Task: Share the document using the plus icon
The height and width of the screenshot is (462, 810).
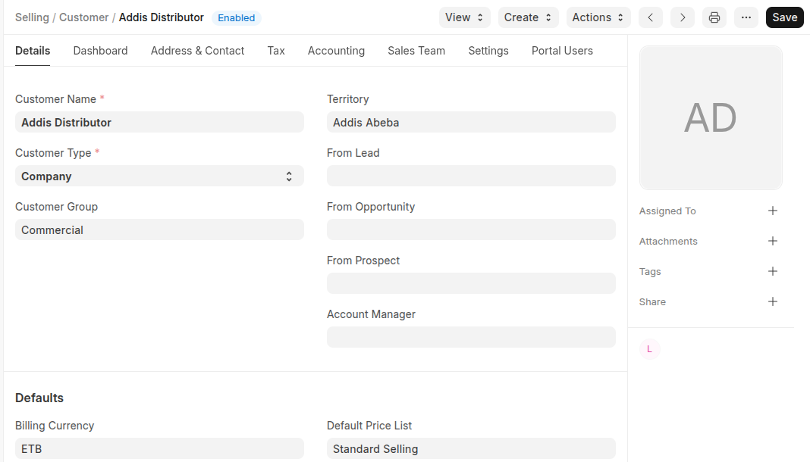Action: coord(773,301)
